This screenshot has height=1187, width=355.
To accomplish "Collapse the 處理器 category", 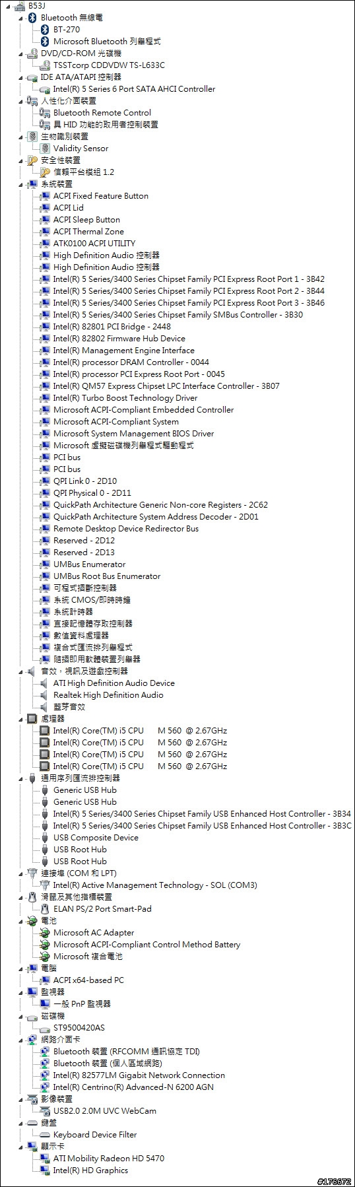I will point(20,719).
